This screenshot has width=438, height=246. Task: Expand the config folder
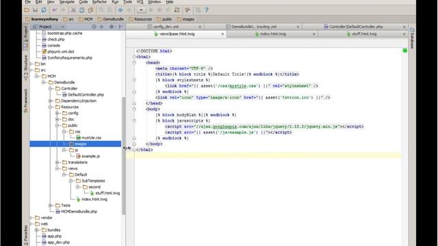point(57,113)
